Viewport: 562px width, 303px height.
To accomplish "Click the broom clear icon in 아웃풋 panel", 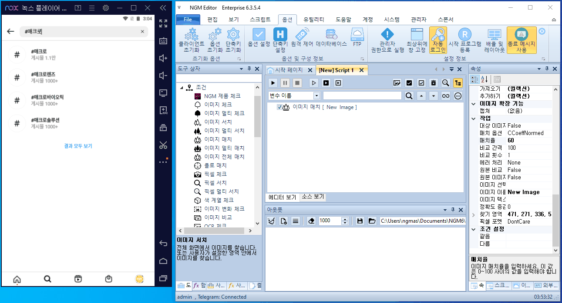I will [x=272, y=221].
